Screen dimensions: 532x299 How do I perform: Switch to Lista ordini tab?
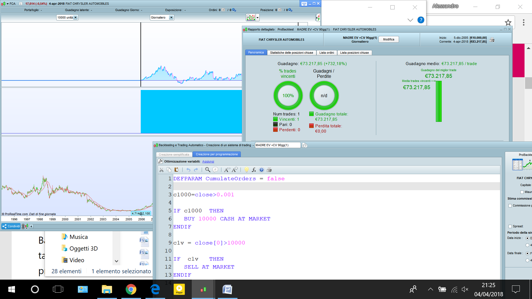[326, 53]
